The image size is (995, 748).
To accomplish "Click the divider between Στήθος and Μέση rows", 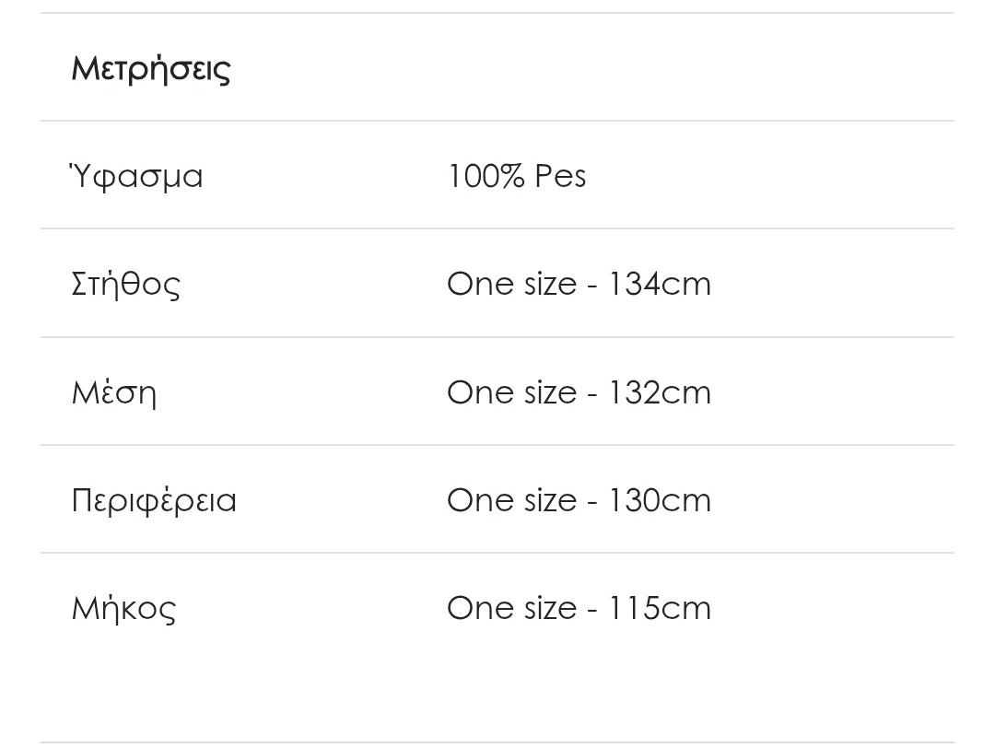I will pyautogui.click(x=497, y=337).
